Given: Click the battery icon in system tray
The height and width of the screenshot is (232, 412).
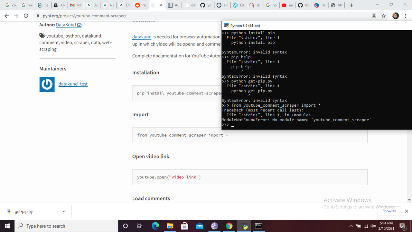Looking at the screenshot, I should tap(359, 226).
